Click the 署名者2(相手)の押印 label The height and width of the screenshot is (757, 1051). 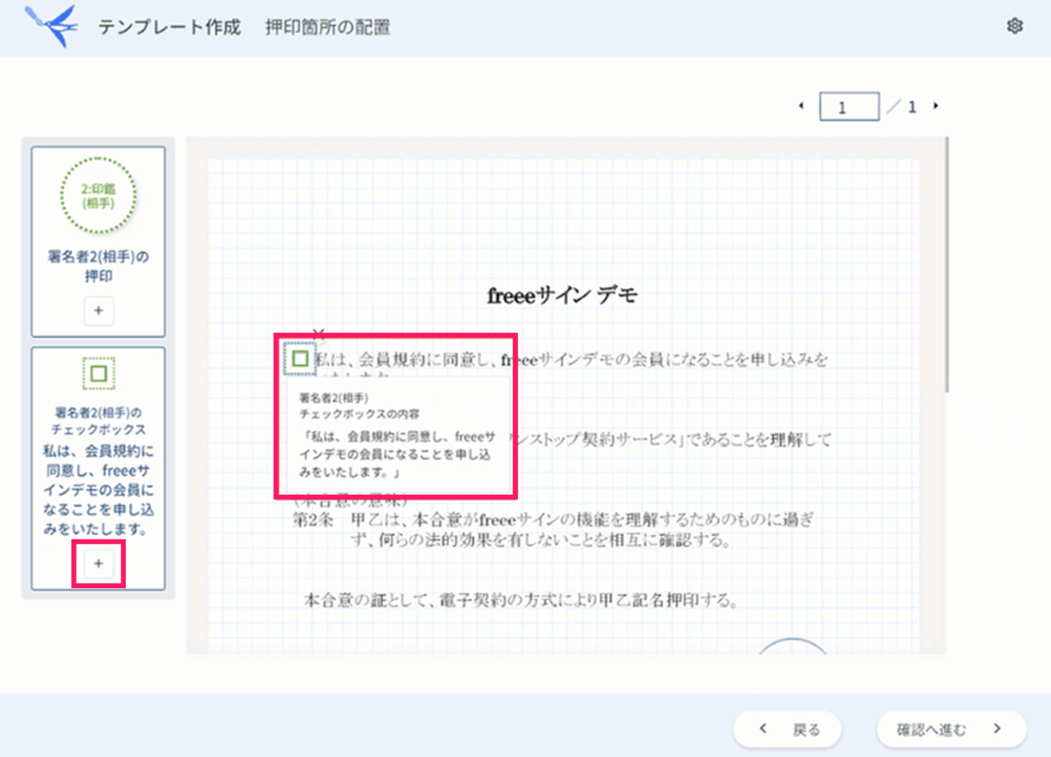coord(98,266)
